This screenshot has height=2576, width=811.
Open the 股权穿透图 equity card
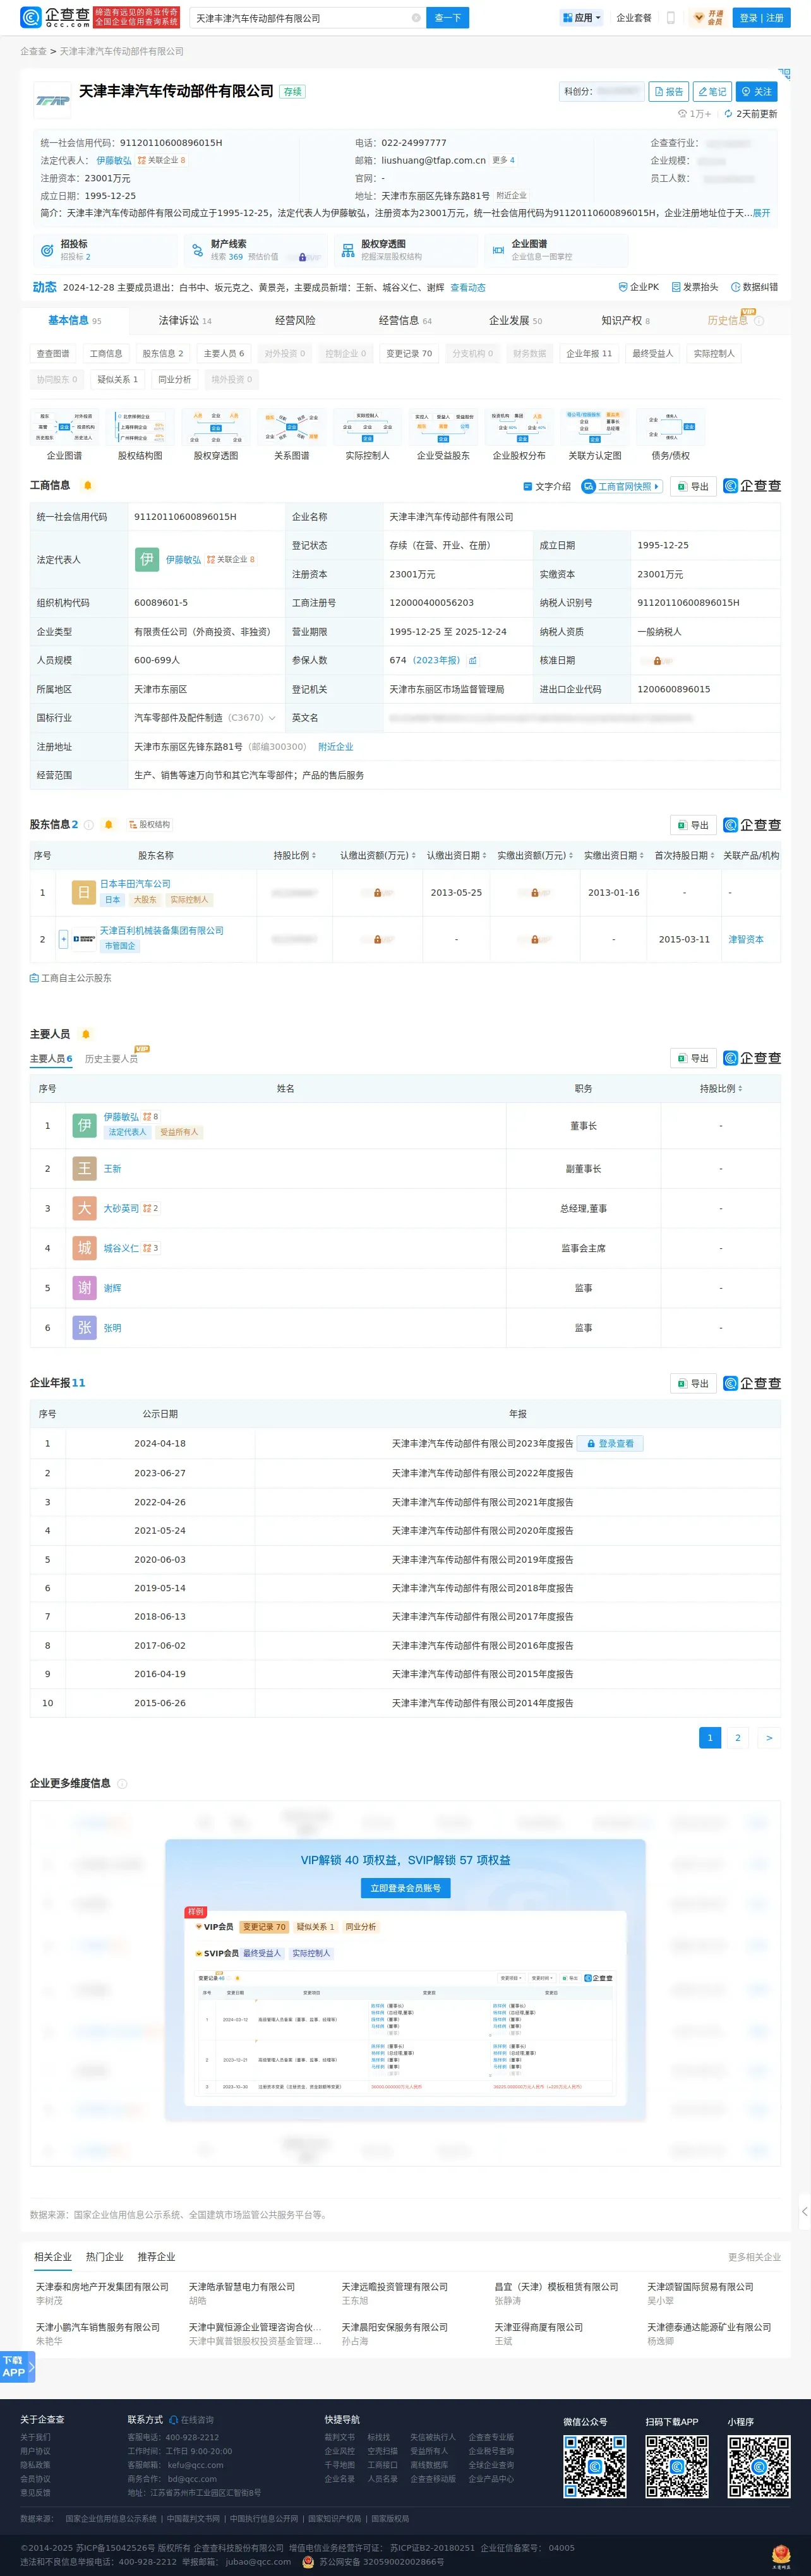pyautogui.click(x=406, y=250)
